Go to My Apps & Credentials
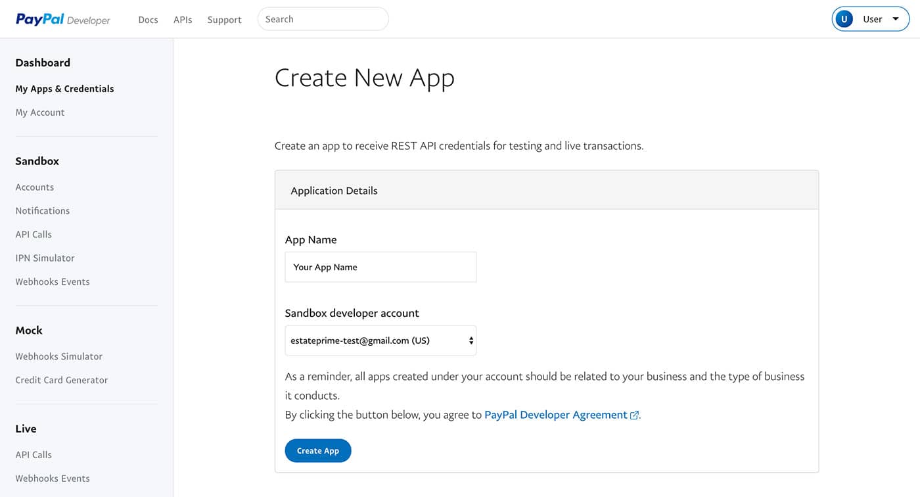 (64, 89)
